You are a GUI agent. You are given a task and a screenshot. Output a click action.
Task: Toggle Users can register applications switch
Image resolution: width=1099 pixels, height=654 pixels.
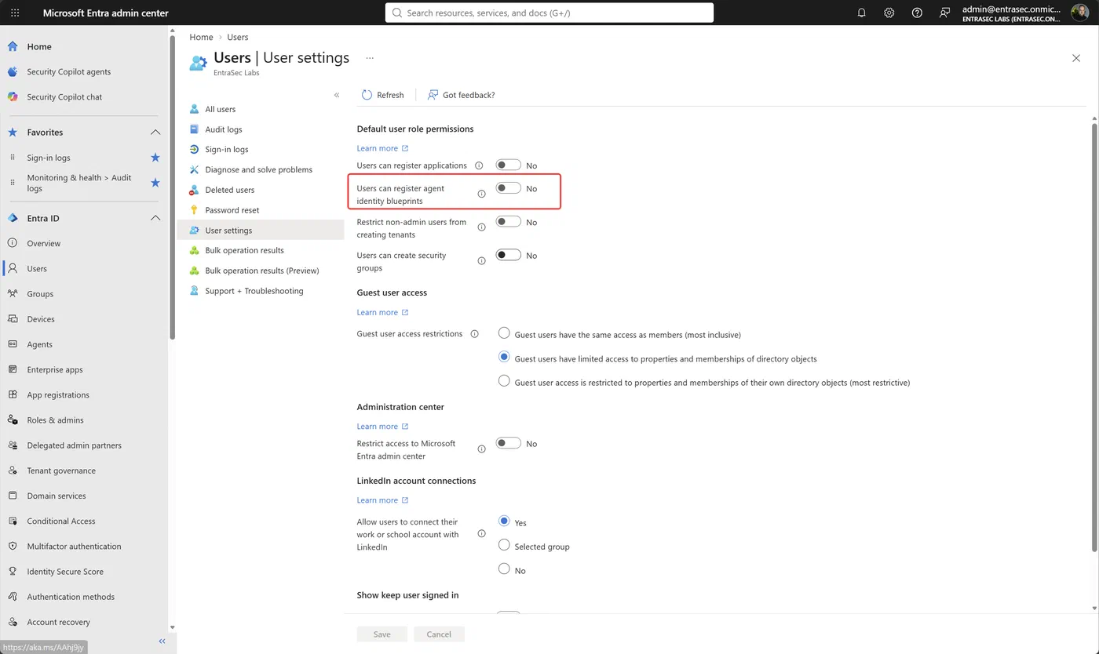508,165
